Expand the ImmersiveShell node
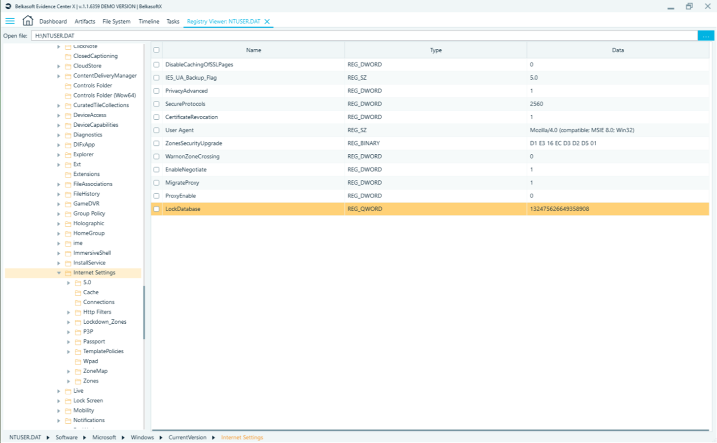The width and height of the screenshot is (717, 443). coord(59,253)
